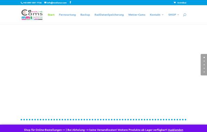Jump to the fourth side navigation dot
Viewport: 207px width, 132px height.
204,68
